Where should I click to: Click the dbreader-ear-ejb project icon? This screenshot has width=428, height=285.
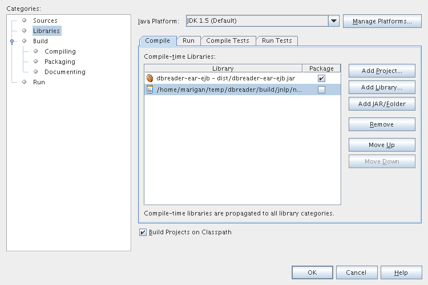point(150,78)
